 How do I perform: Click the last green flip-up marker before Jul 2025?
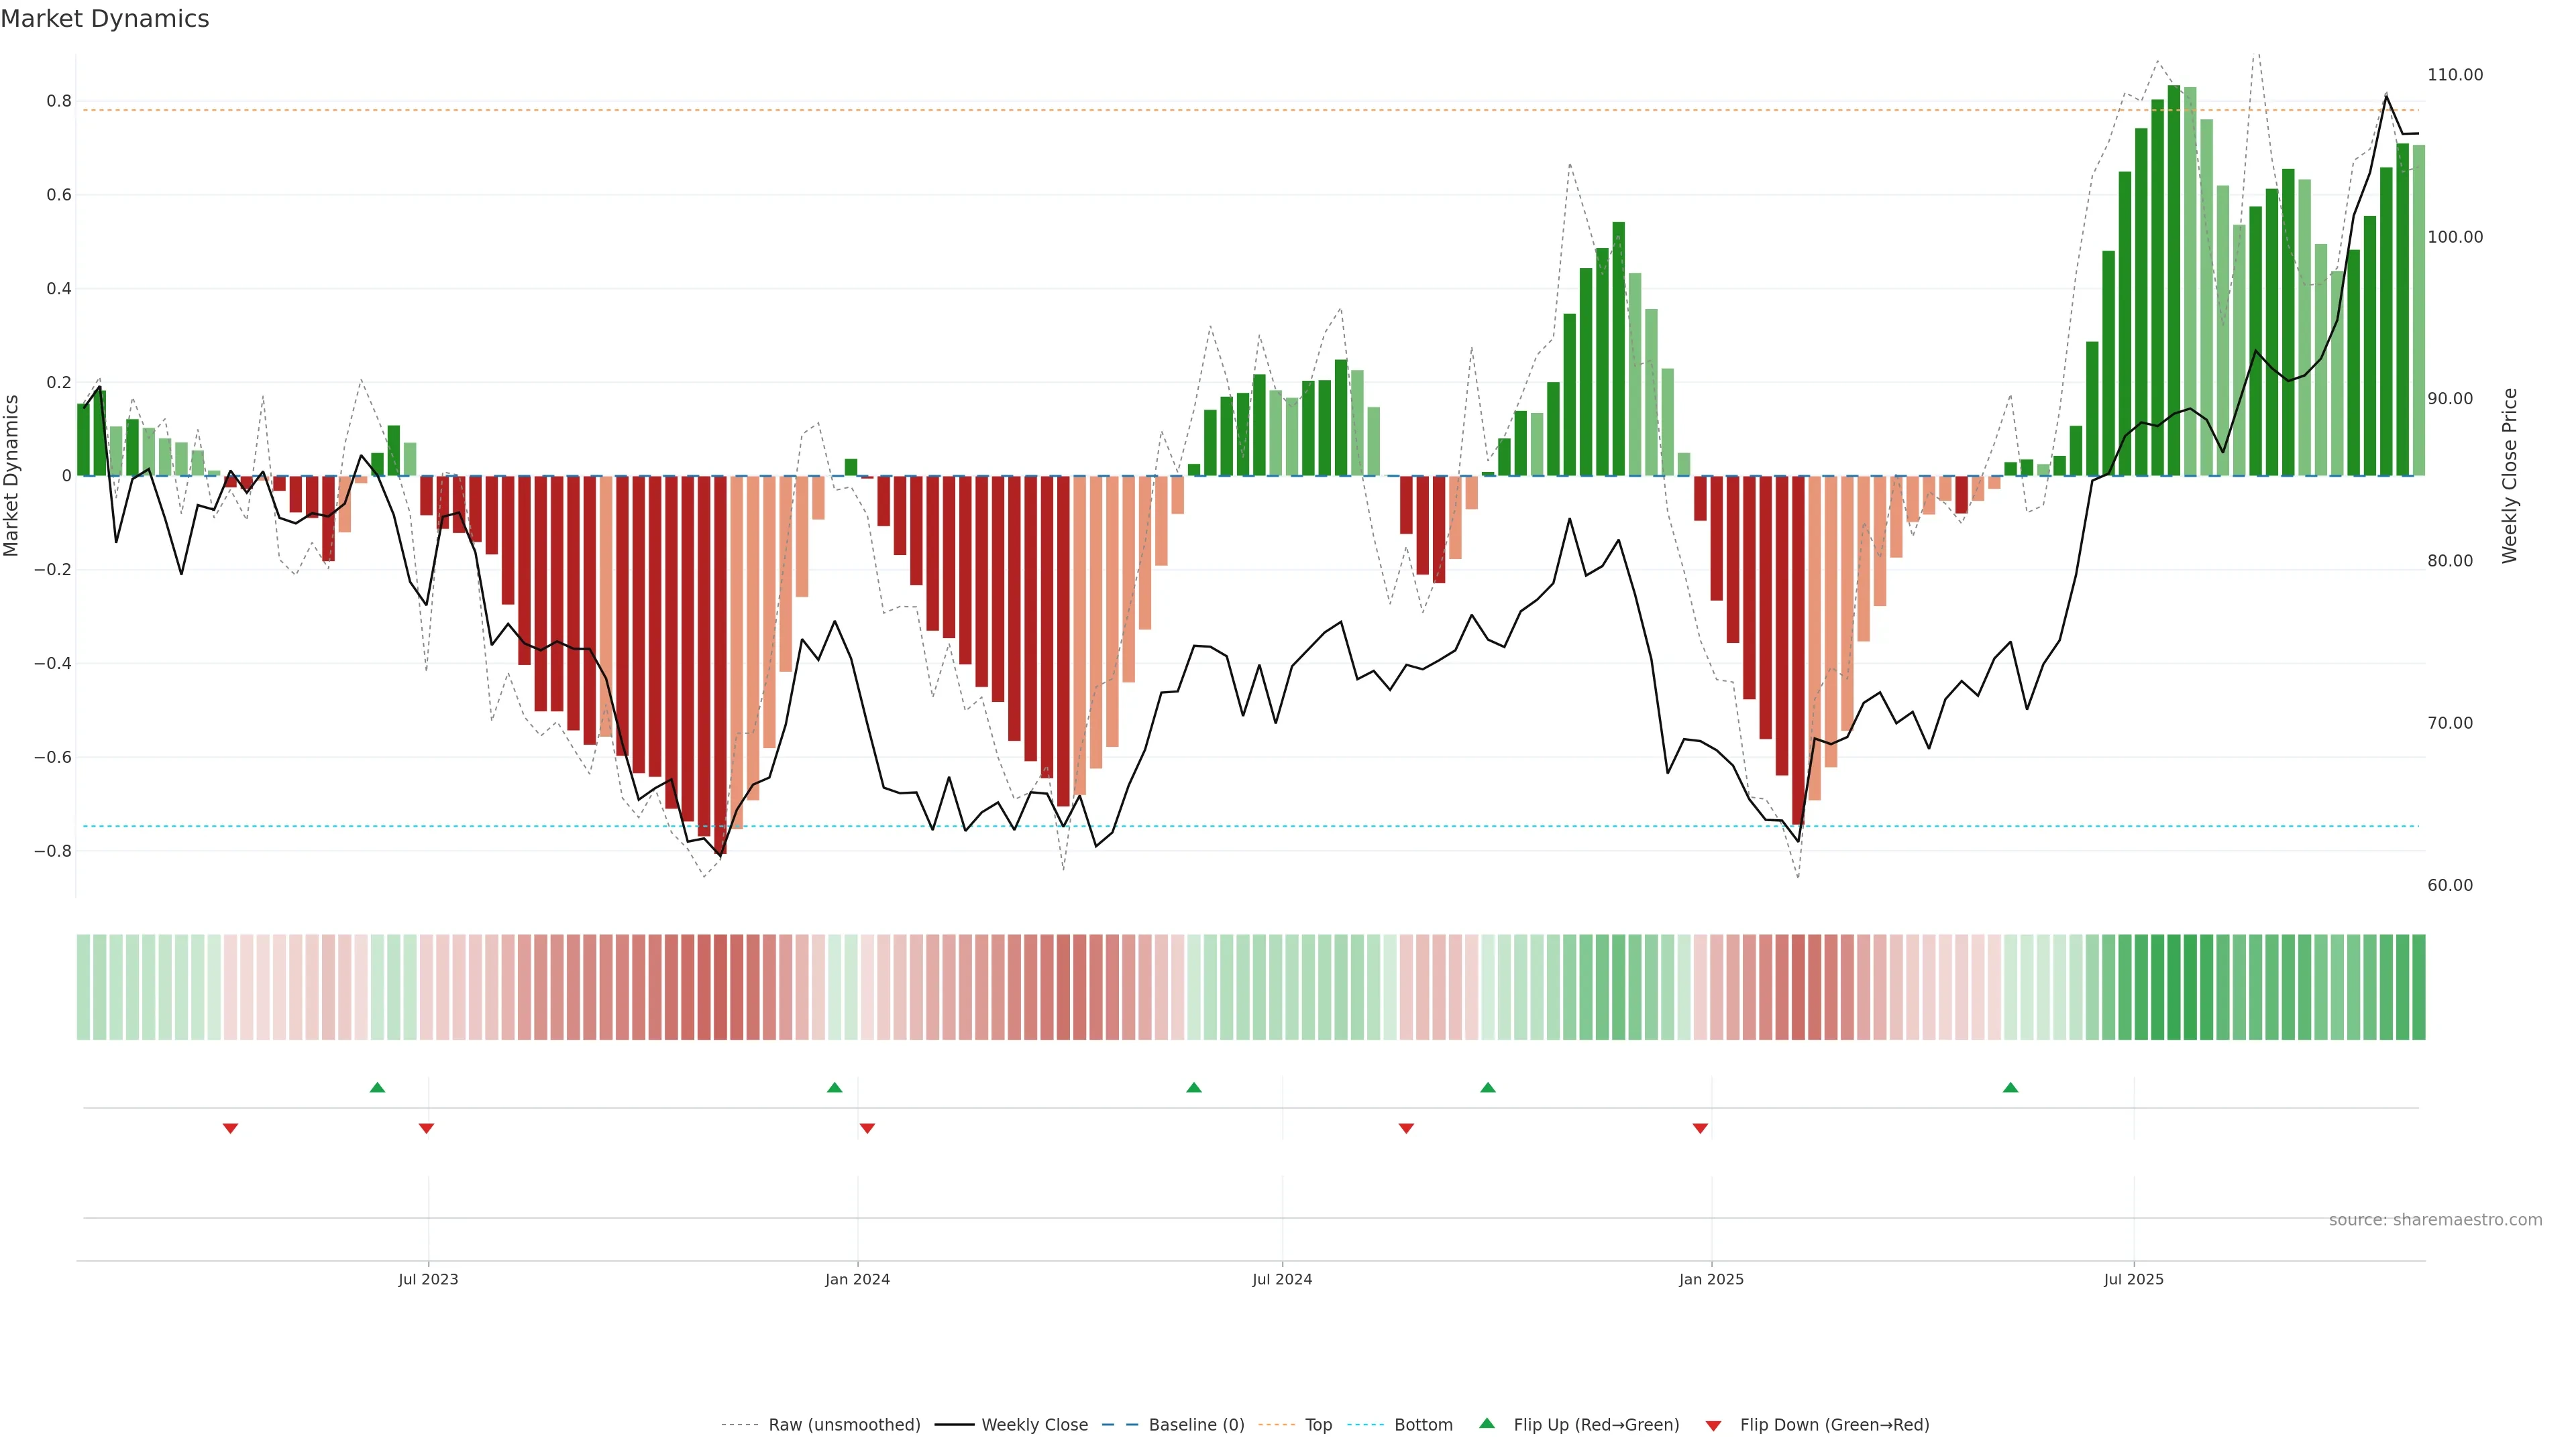pyautogui.click(x=2010, y=1087)
